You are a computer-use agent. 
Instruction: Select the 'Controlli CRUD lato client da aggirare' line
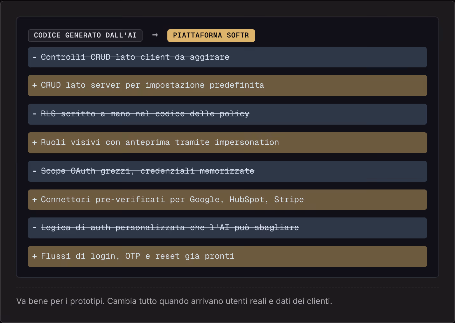click(227, 57)
